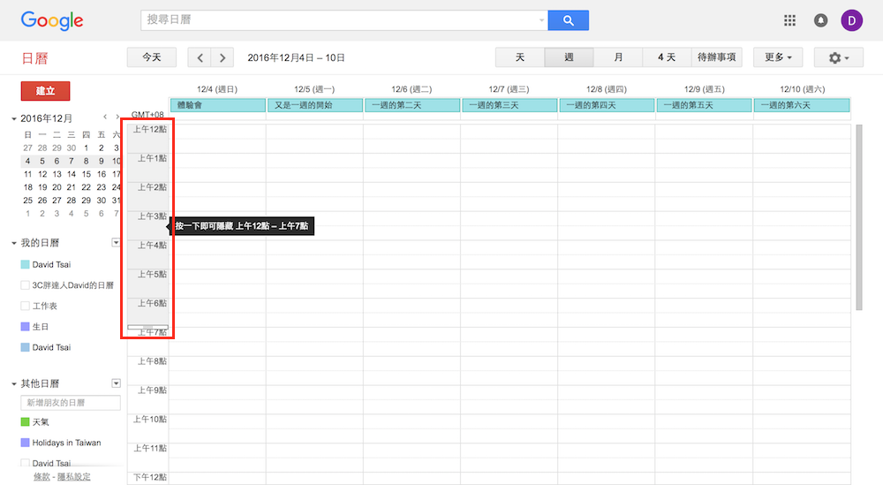Toggle 3C胖達人David的日曆 calendar visibility
This screenshot has height=485, width=883.
[26, 285]
